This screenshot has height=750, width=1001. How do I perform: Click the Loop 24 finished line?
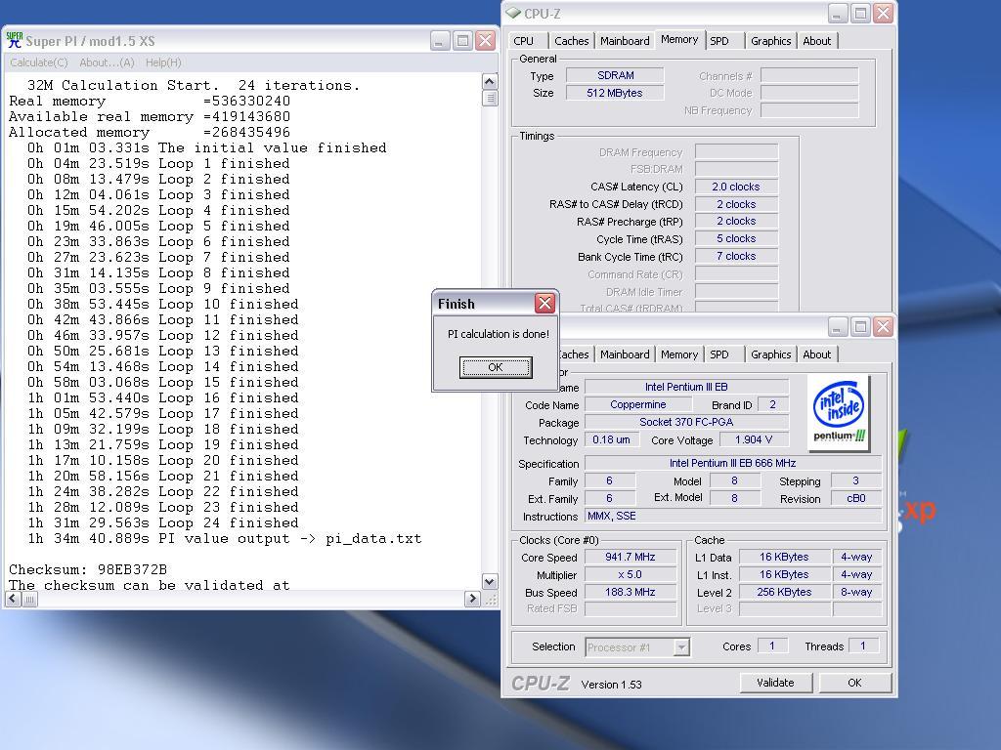coord(163,523)
